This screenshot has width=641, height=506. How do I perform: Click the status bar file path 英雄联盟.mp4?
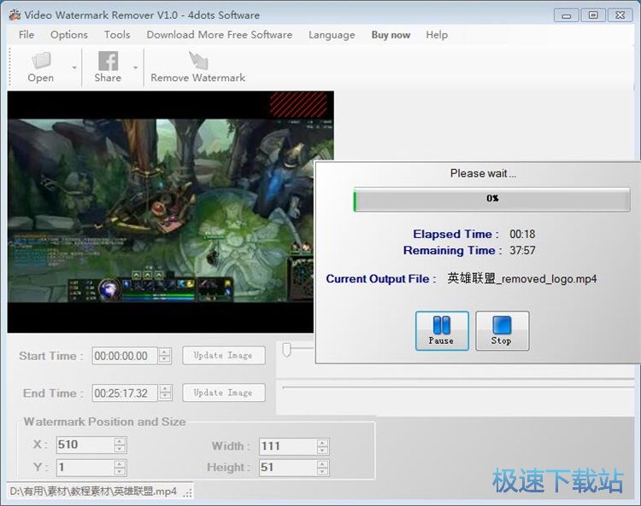pyautogui.click(x=93, y=491)
